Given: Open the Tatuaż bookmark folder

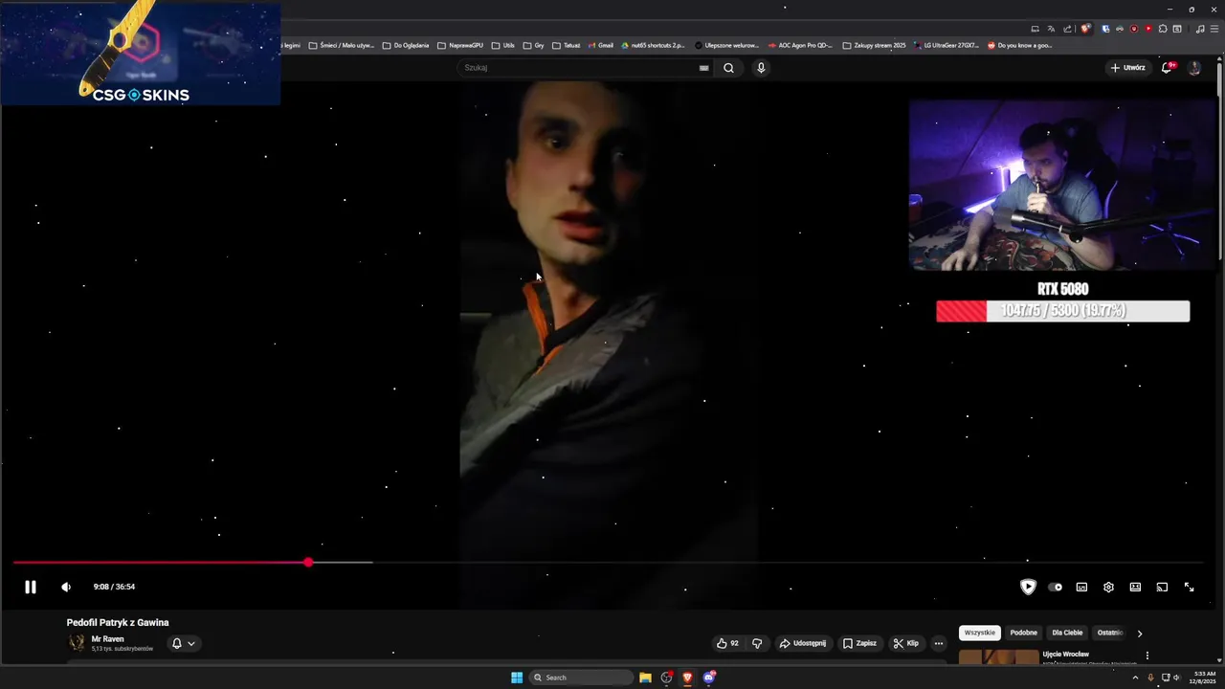Looking at the screenshot, I should [x=566, y=45].
